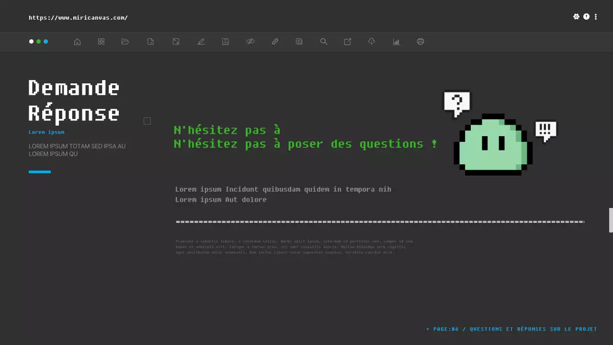The width and height of the screenshot is (613, 345).
Task: Open the templates gallery icon
Action: (x=101, y=42)
